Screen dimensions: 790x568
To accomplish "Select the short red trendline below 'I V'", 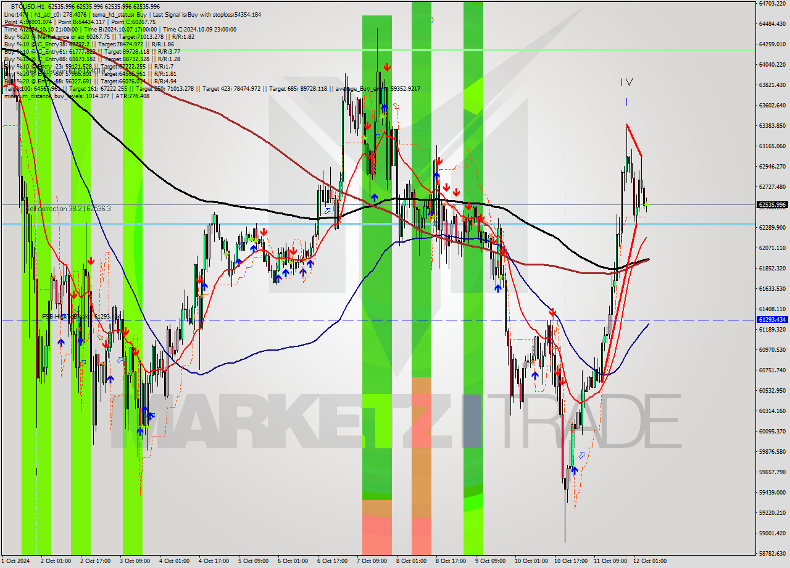I will tap(634, 140).
